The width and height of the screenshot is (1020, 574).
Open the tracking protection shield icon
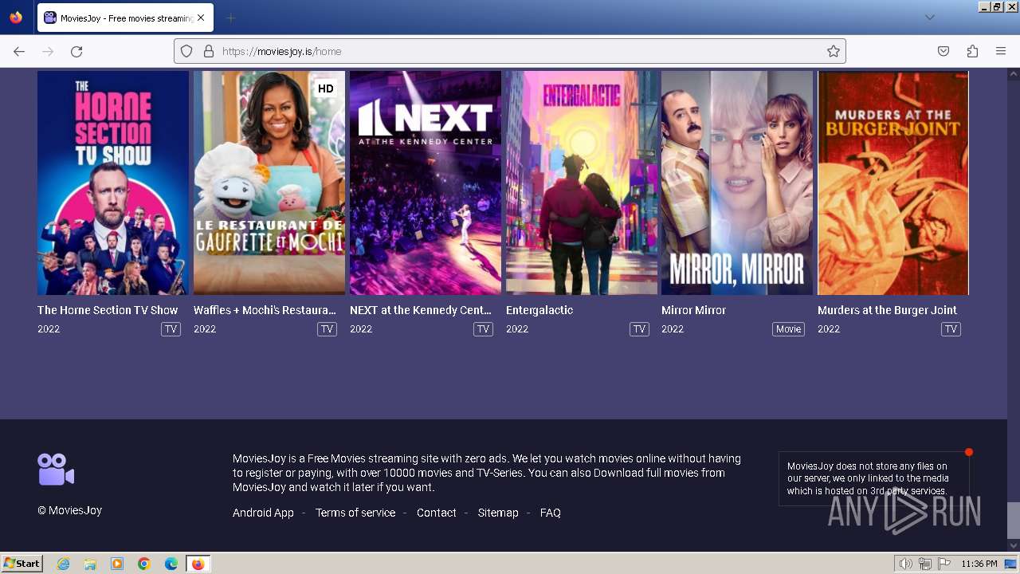186,51
